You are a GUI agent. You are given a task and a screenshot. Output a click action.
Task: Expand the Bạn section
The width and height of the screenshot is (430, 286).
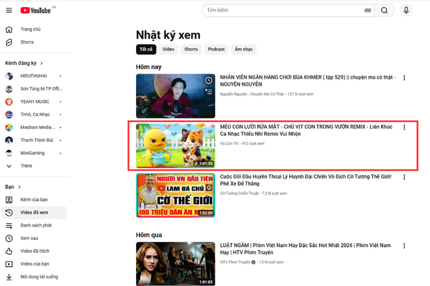click(x=13, y=187)
